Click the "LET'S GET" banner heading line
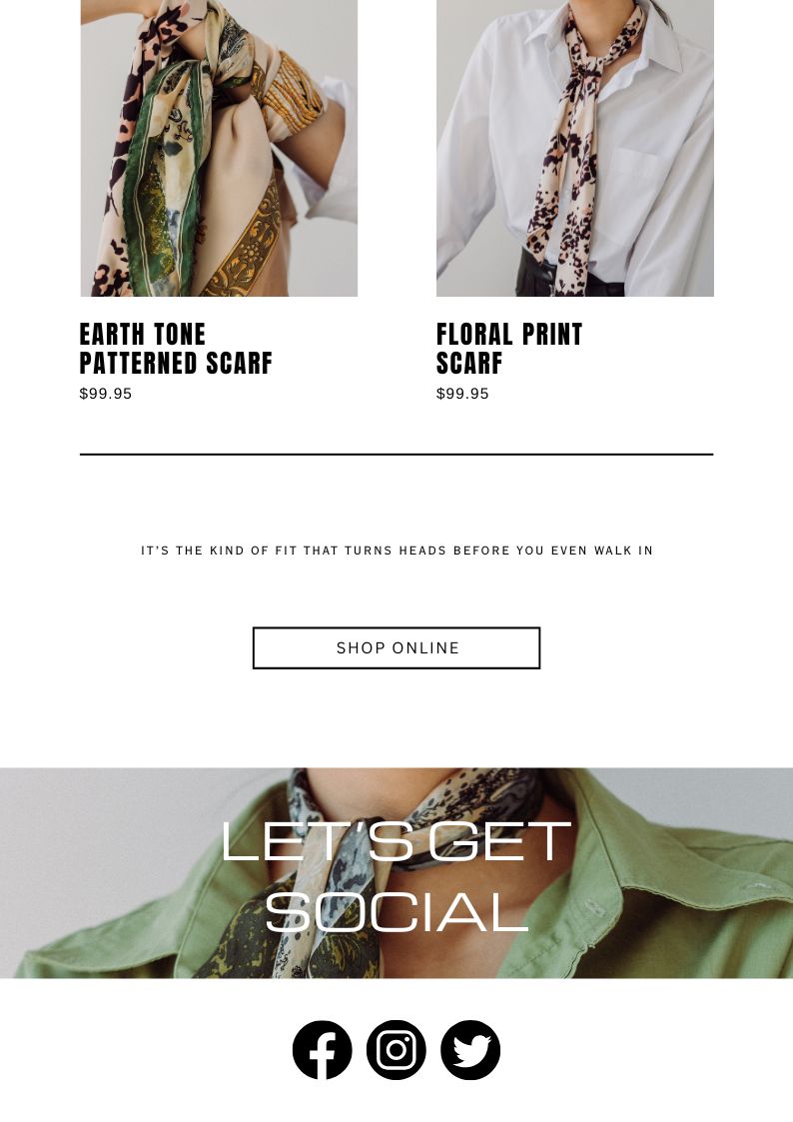This screenshot has width=793, height=1122. [396, 842]
